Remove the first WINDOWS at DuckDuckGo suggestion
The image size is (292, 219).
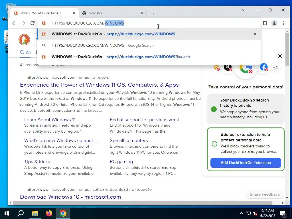click(x=255, y=34)
